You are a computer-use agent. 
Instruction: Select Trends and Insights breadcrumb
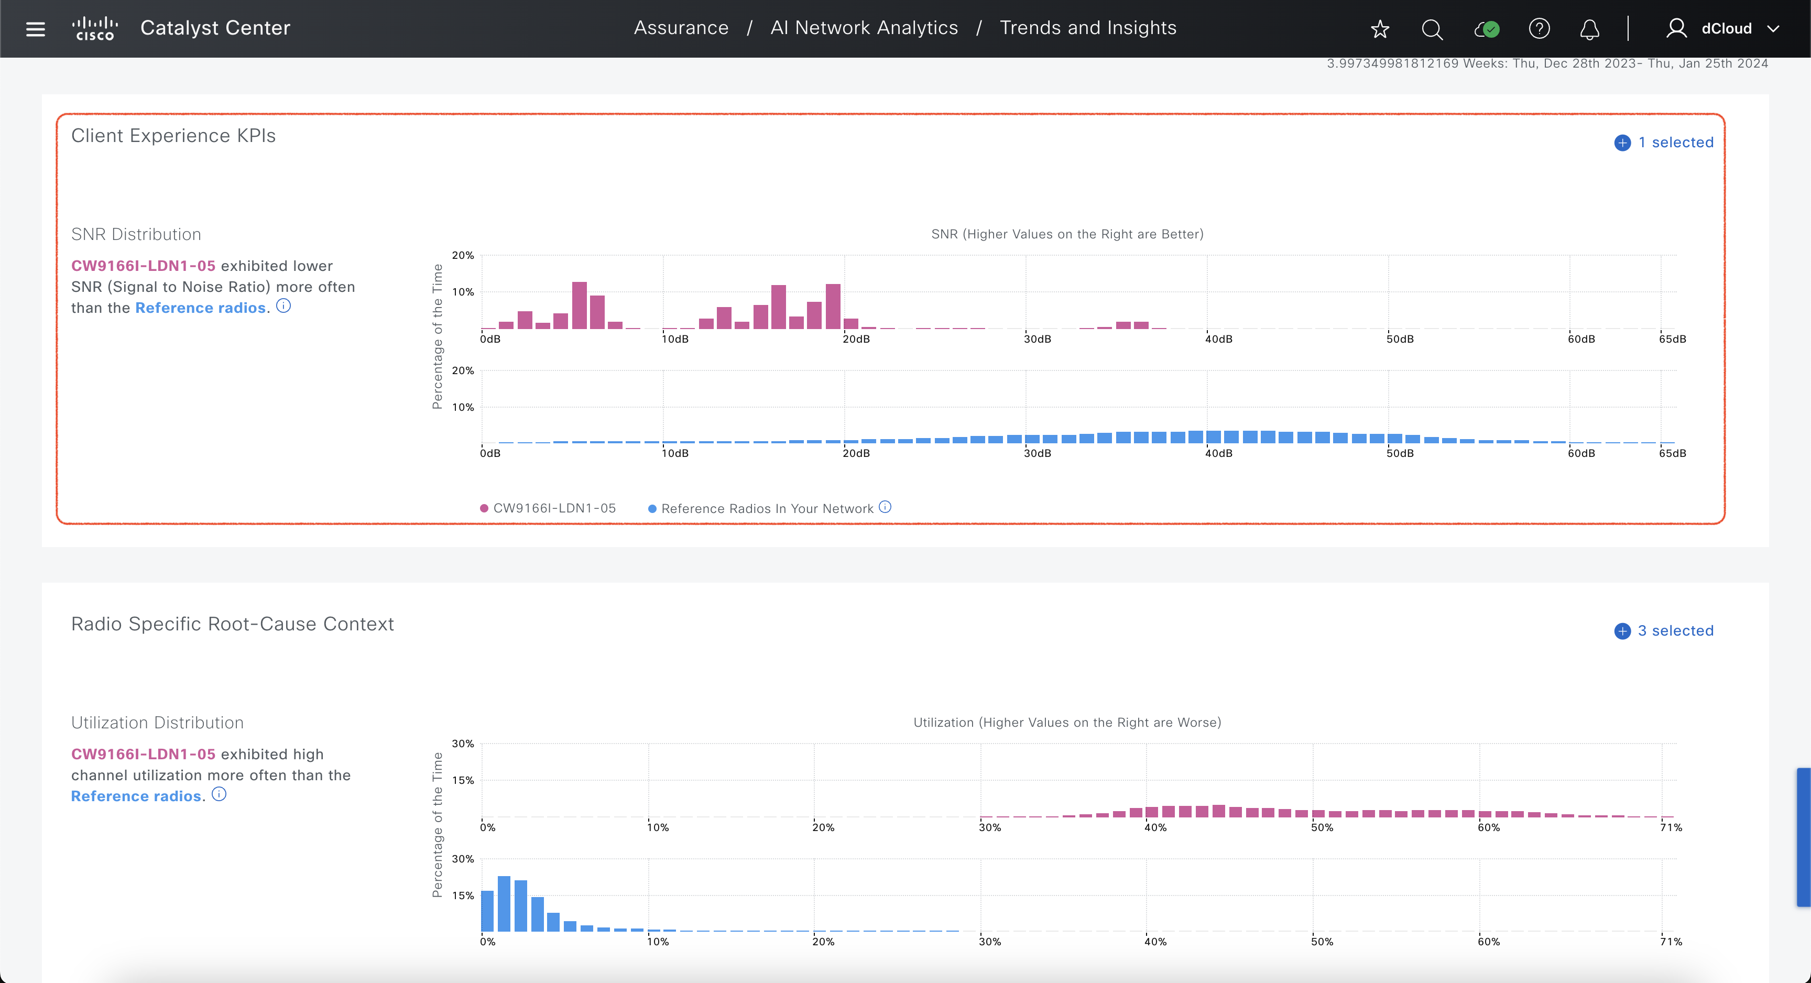point(1087,28)
